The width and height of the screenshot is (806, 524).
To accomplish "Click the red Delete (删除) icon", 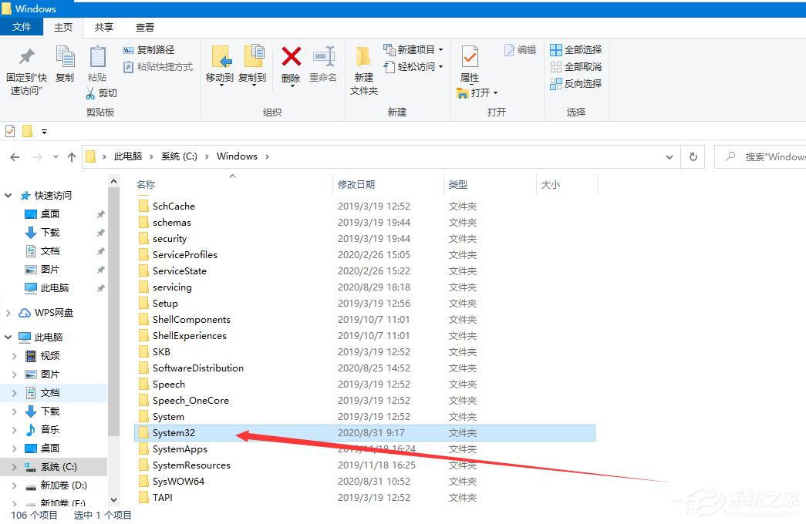I will coord(291,57).
